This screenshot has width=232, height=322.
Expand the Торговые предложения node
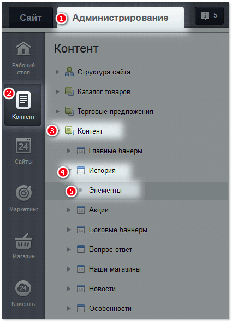pos(57,112)
